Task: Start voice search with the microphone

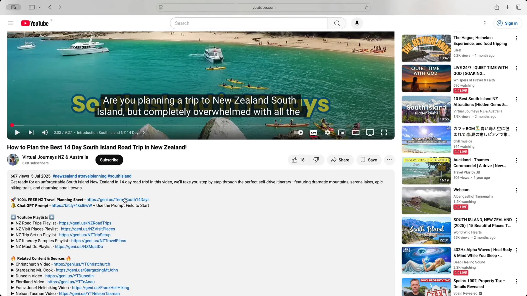Action: (357, 23)
